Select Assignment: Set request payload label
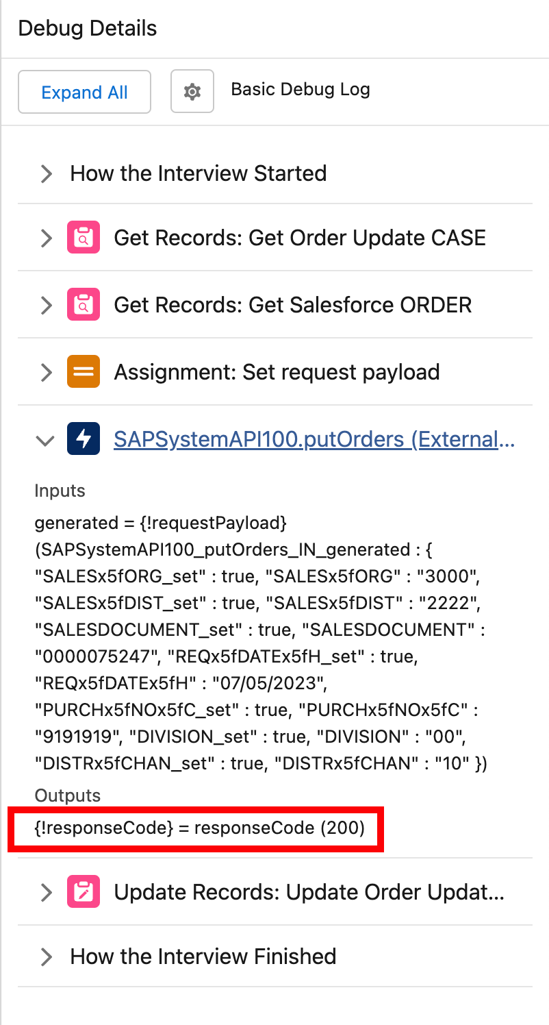The width and height of the screenshot is (549, 1025). pyautogui.click(x=277, y=372)
